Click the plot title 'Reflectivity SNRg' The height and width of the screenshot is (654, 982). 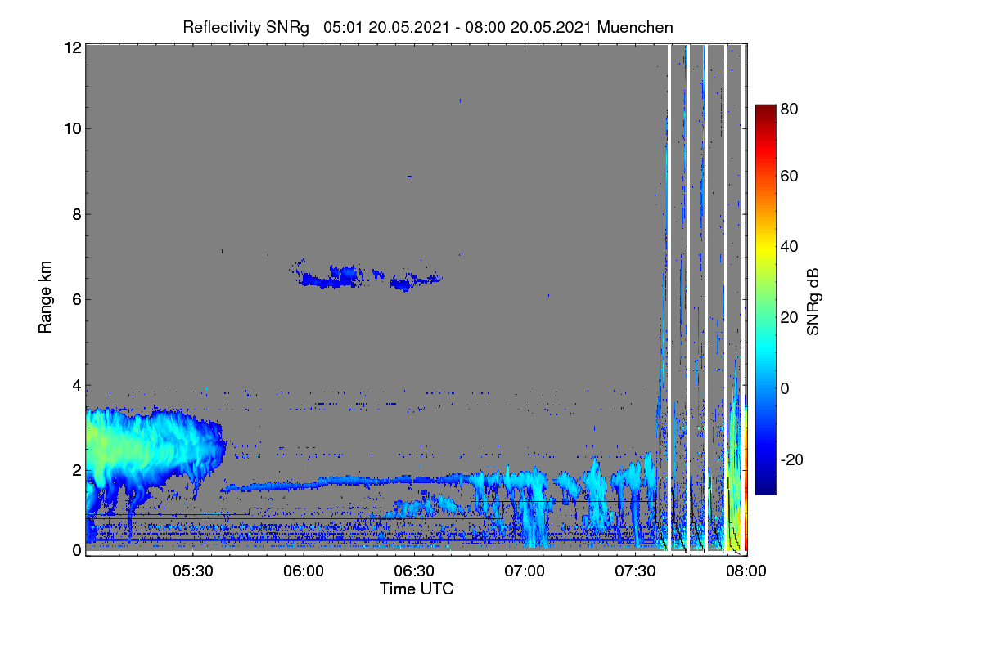[x=245, y=27]
